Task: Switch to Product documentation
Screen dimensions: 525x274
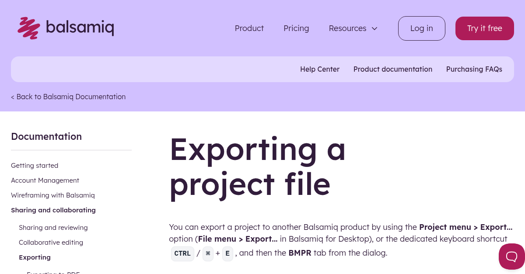Action: point(392,69)
